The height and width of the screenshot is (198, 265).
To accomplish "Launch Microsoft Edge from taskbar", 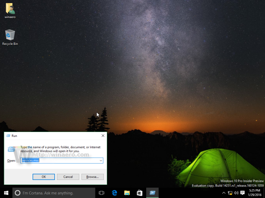I will coord(114,193).
